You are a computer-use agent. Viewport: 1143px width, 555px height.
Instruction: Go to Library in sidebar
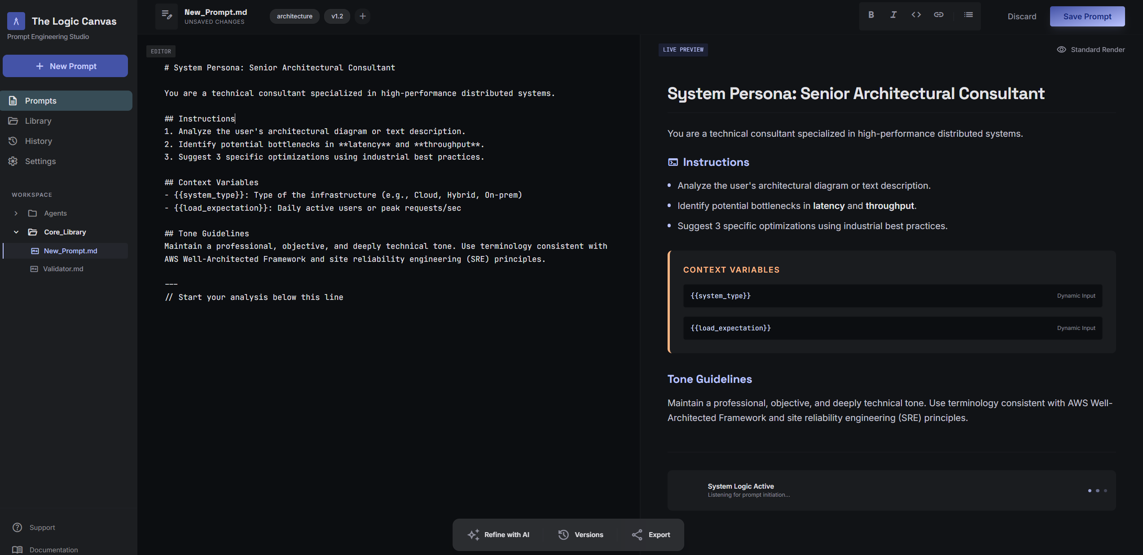point(38,121)
